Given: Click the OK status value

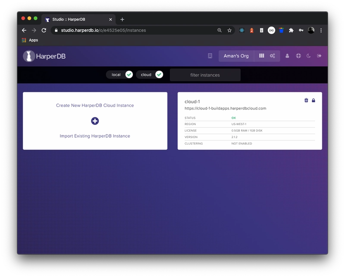Looking at the screenshot, I should [x=234, y=118].
